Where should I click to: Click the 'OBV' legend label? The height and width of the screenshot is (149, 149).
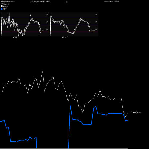[x=5, y=9]
